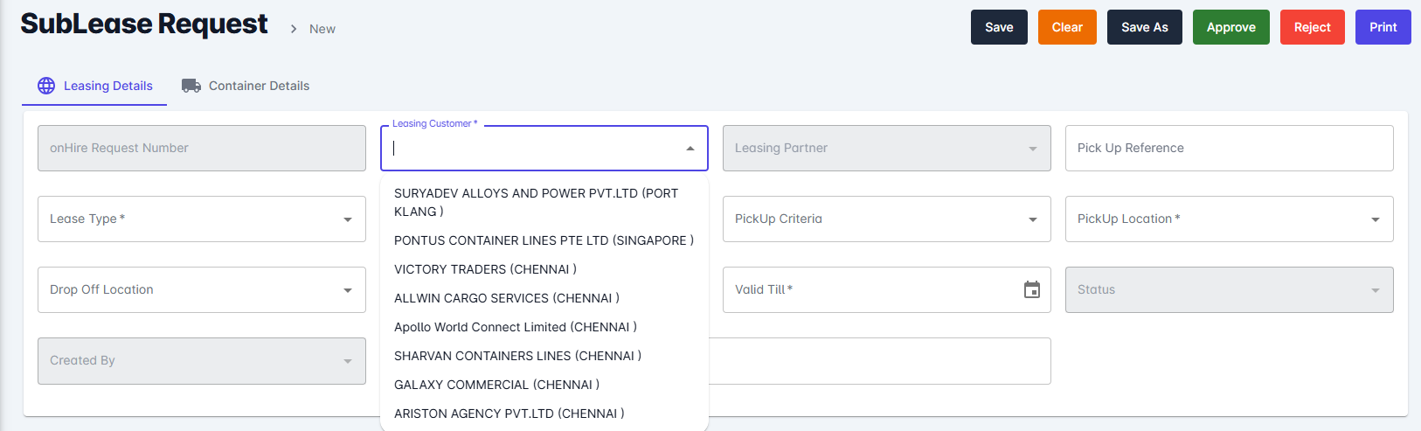Select the Leasing Details tab

tap(107, 86)
